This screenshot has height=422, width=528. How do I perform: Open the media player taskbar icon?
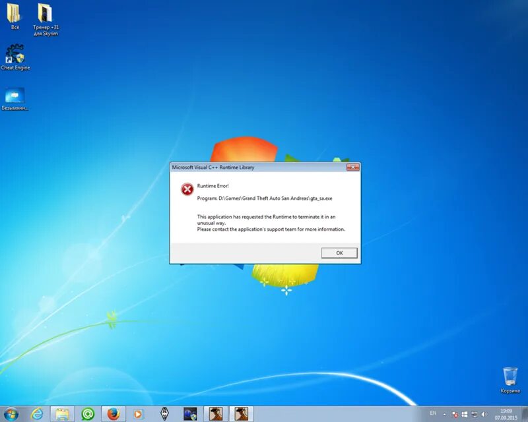click(138, 414)
